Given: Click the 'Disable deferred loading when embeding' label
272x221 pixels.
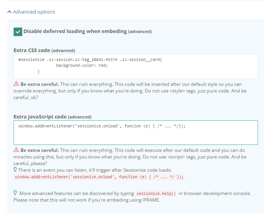Looking at the screenshot, I should click(x=75, y=31).
